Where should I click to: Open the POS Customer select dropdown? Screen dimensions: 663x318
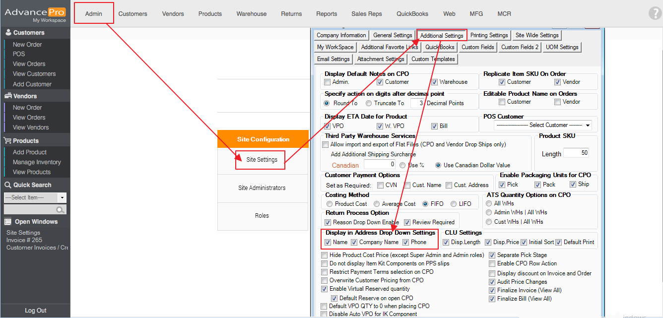tap(542, 126)
